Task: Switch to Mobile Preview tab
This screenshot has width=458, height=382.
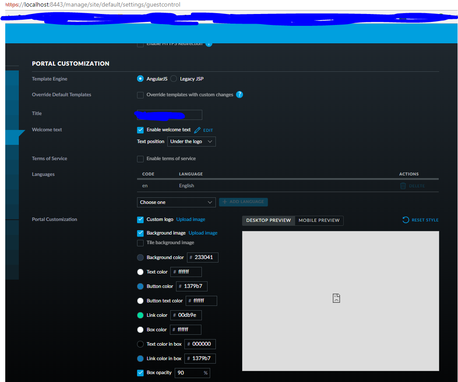Action: [x=319, y=220]
